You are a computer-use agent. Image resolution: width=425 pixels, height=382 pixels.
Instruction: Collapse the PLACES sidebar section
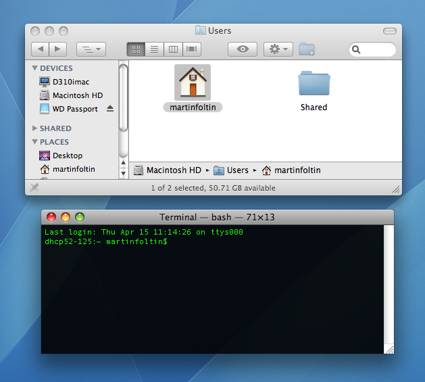tap(34, 141)
